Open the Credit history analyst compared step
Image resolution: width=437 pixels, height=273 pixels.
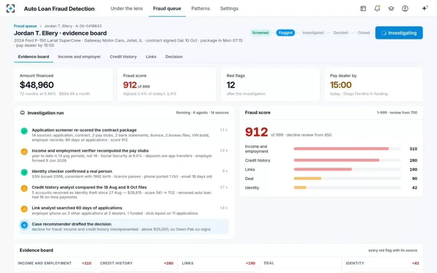point(124,192)
